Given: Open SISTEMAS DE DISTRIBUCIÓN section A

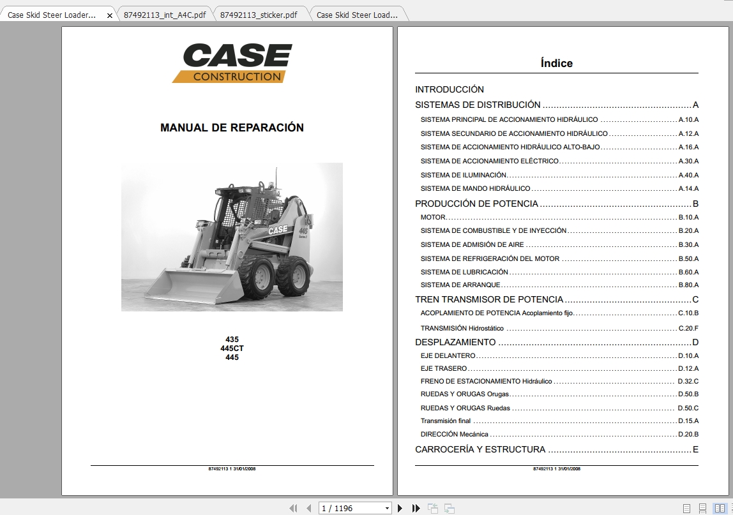Looking at the screenshot, I should [x=557, y=105].
